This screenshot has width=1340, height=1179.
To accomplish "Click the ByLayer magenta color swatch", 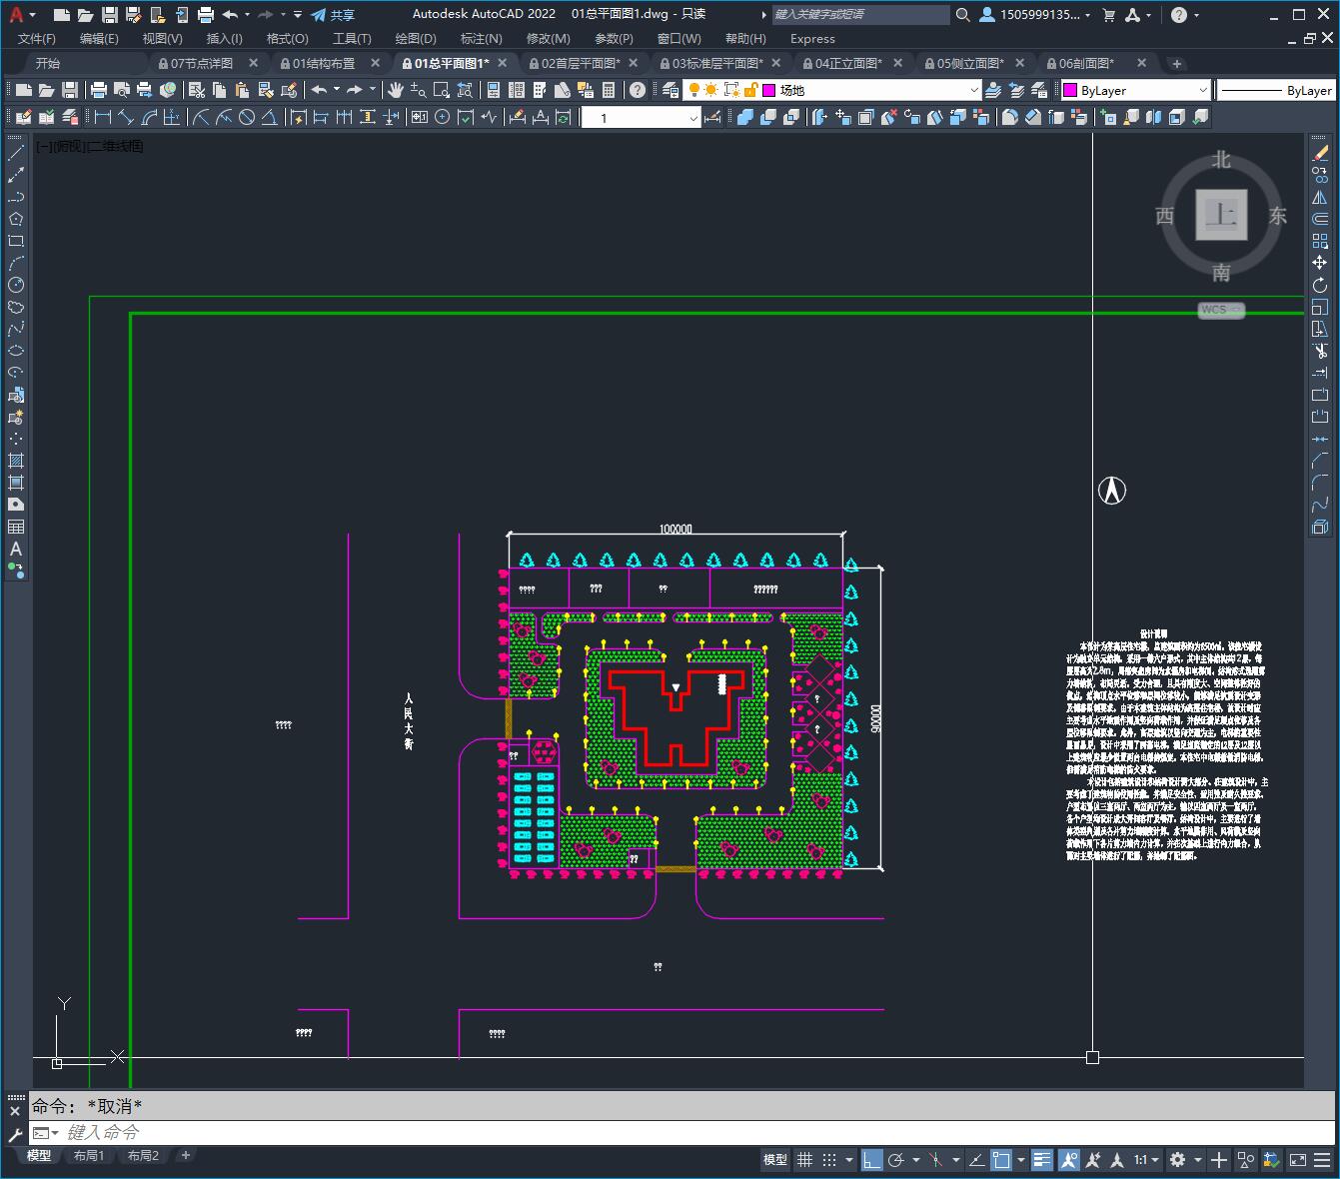I will pyautogui.click(x=1069, y=90).
